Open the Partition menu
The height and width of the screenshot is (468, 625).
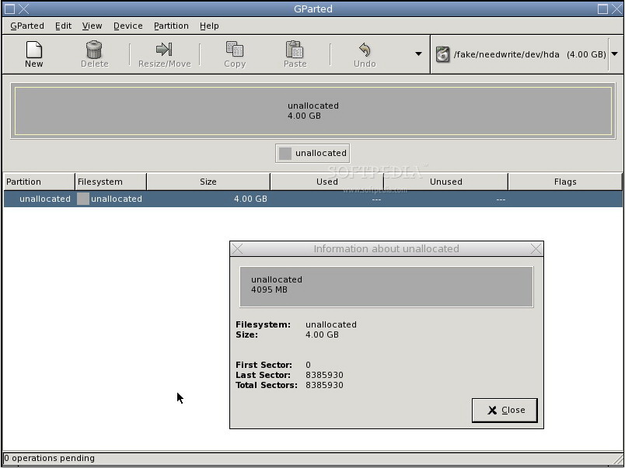click(x=171, y=26)
